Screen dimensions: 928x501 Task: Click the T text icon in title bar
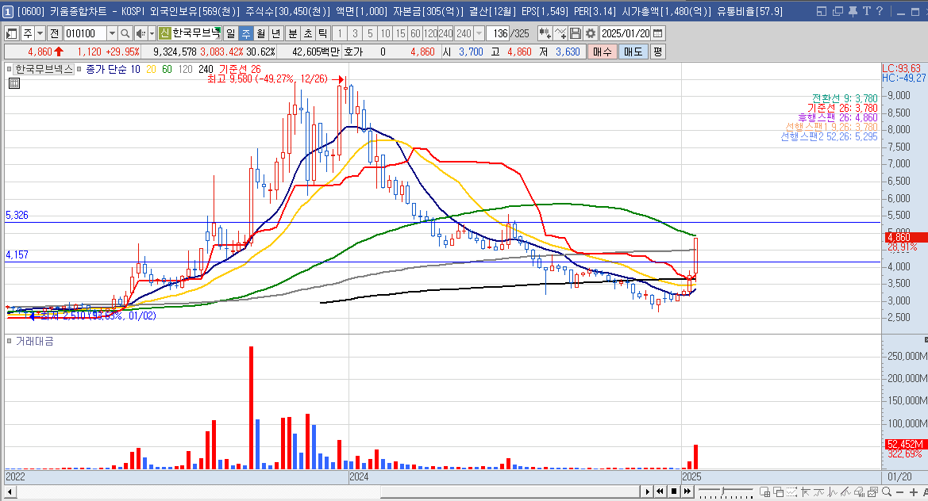(x=866, y=11)
